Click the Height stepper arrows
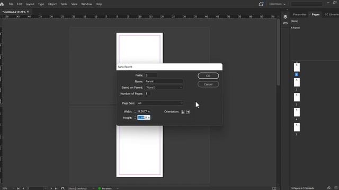The image size is (339, 190). click(135, 118)
